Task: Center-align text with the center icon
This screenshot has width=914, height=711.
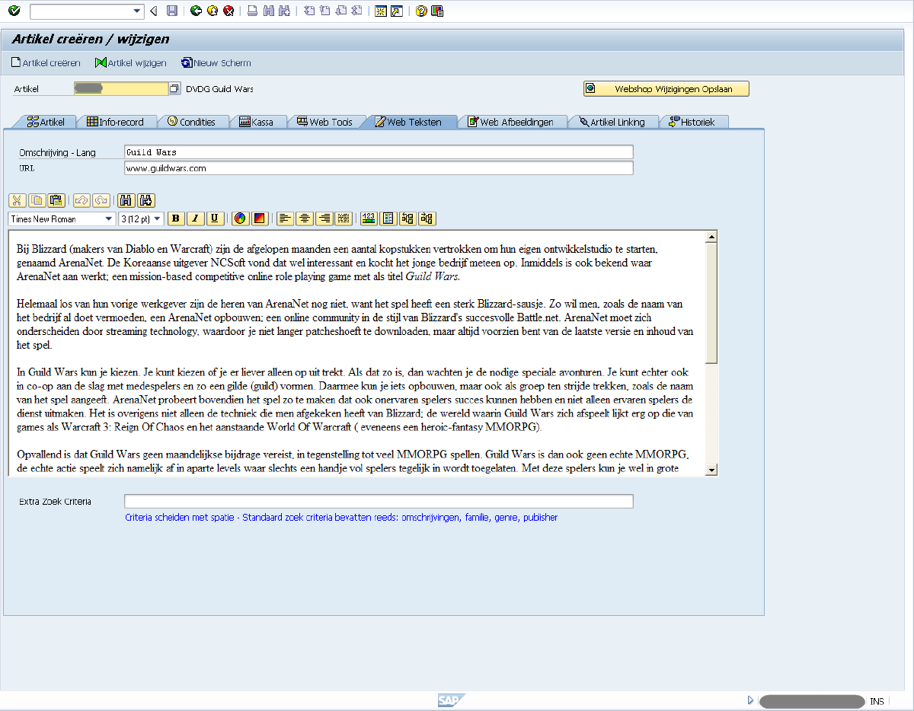Action: click(305, 218)
